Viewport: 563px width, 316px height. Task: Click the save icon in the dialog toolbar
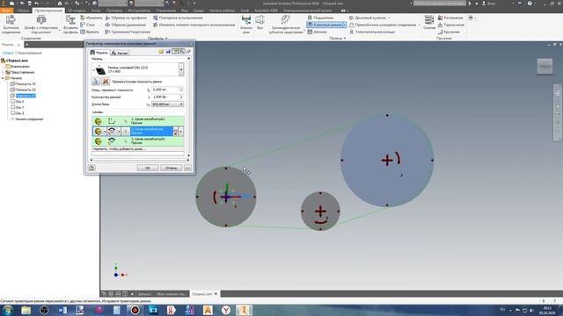click(168, 52)
